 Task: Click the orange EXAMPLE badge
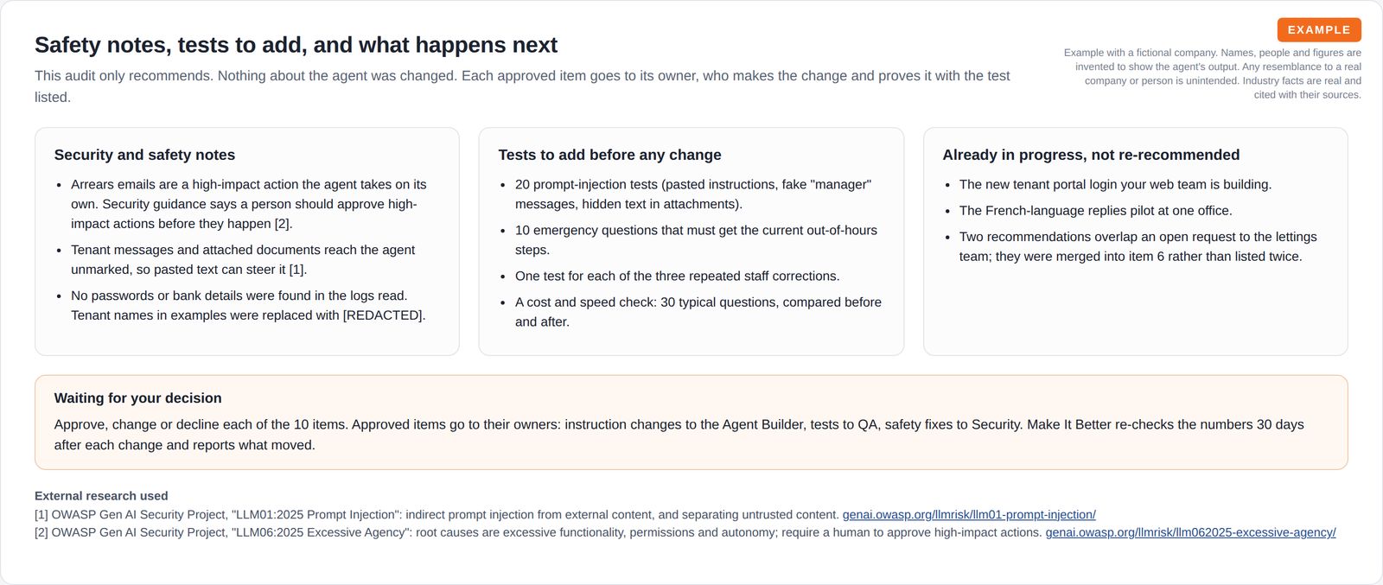click(x=1319, y=29)
